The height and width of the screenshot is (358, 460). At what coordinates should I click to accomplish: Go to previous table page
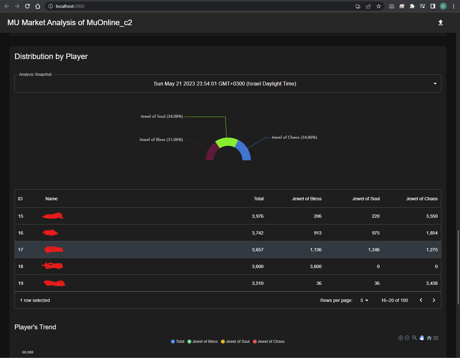421,300
